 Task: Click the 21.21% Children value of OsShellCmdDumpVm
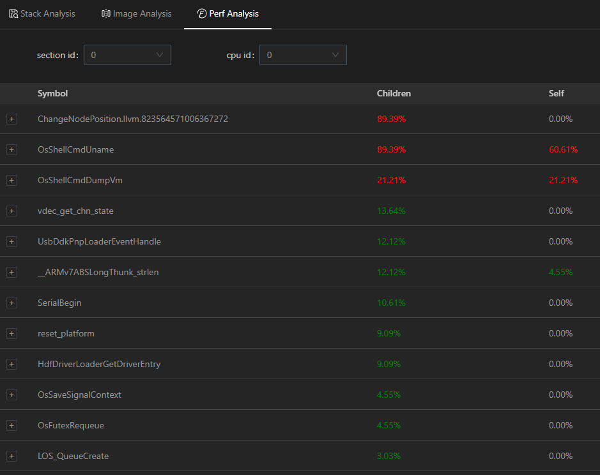click(392, 180)
